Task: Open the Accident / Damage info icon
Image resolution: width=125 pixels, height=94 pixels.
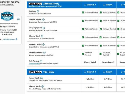Action: point(44,44)
